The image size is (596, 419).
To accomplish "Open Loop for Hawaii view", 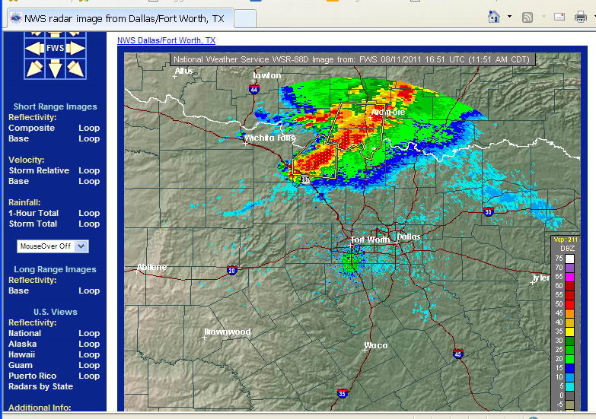I will coord(89,354).
